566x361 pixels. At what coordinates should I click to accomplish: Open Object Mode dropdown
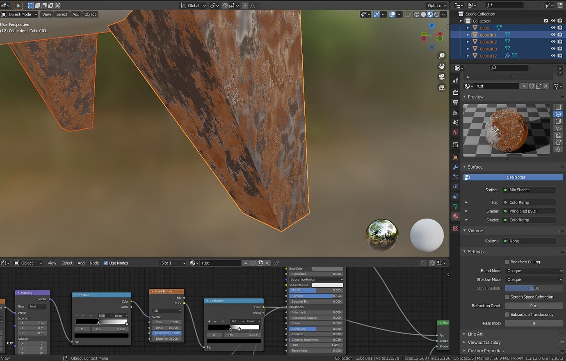(19, 14)
